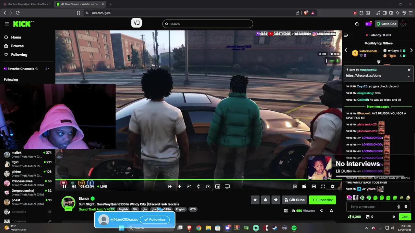
Task: Click the New messages divider in chat
Action: (378, 106)
